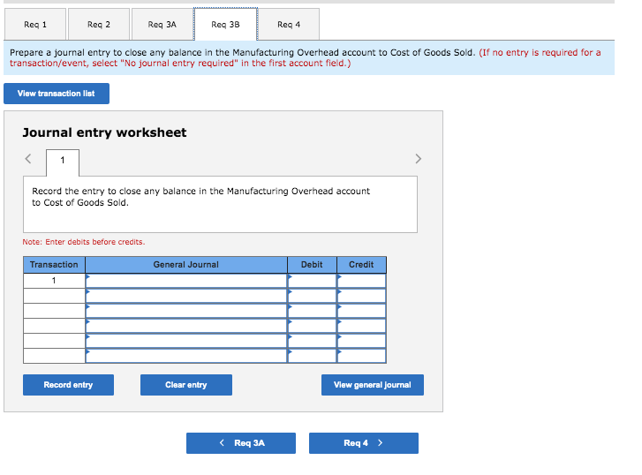Click the Record entry button
Image resolution: width=642 pixels, height=475 pixels.
(68, 385)
